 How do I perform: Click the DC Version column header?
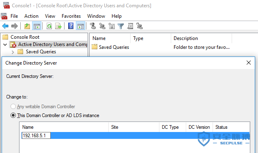tap(200, 127)
